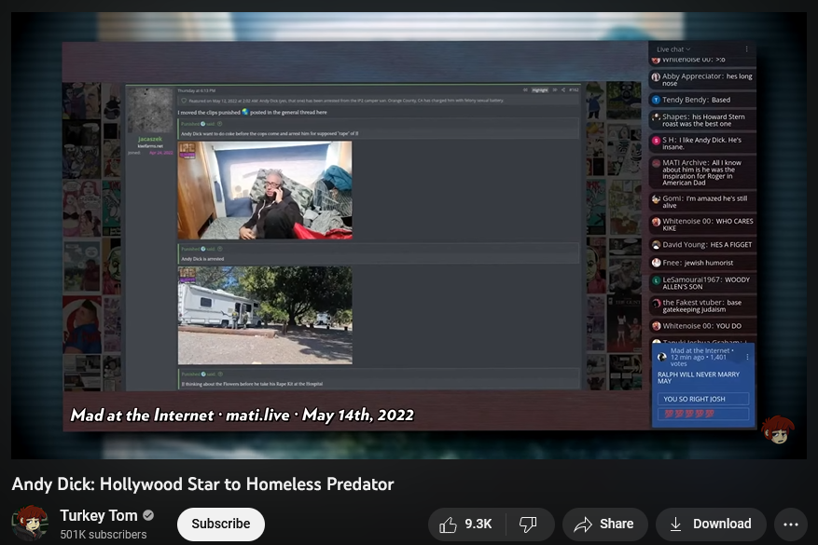The height and width of the screenshot is (545, 818).
Task: Click the LeSamourai1967 chat avatar icon
Action: [657, 280]
